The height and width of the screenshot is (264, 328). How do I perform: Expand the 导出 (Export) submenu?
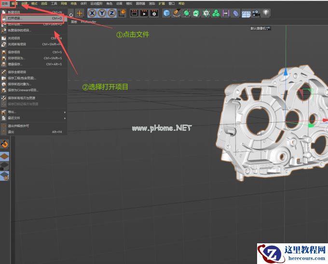(x=33, y=112)
